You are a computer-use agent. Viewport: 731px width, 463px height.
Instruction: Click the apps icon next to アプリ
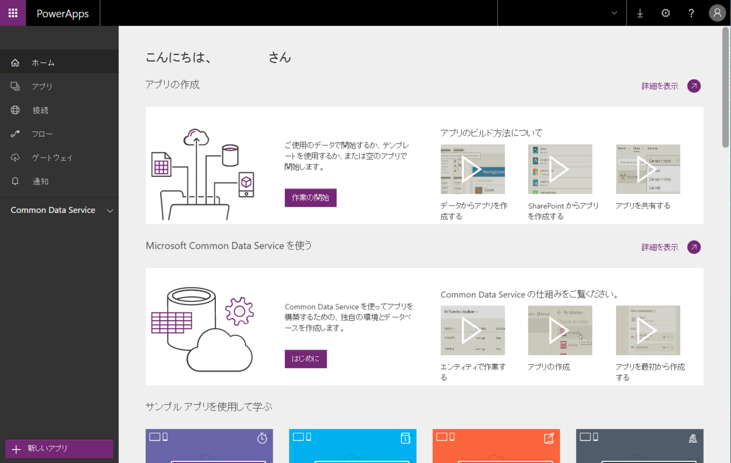(x=15, y=86)
